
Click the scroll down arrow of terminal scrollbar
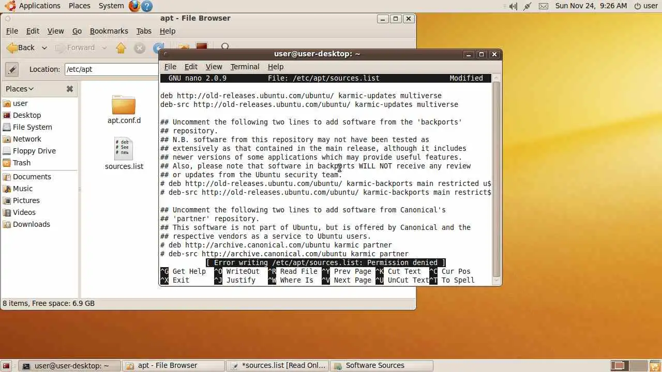pos(496,281)
